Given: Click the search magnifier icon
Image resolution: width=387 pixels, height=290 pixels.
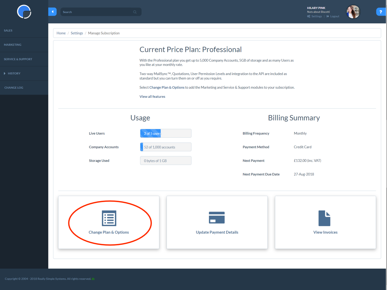Looking at the screenshot, I should coord(135,12).
